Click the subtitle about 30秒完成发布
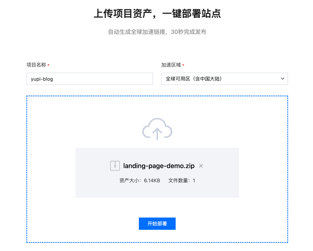Screen dimensions: 313x251 pos(157,32)
